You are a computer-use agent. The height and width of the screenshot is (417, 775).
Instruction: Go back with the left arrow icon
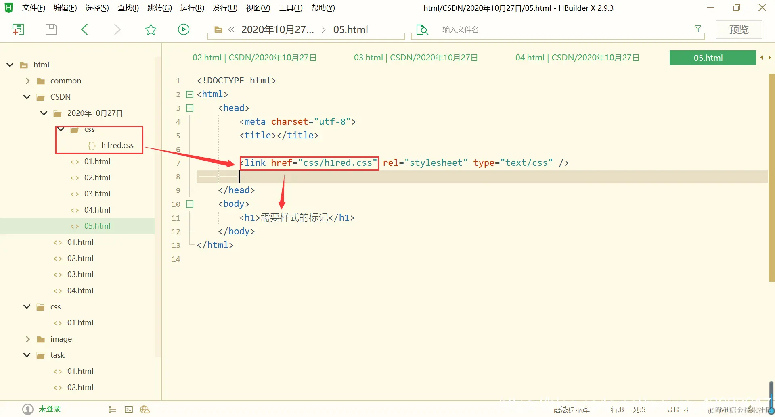click(x=84, y=29)
